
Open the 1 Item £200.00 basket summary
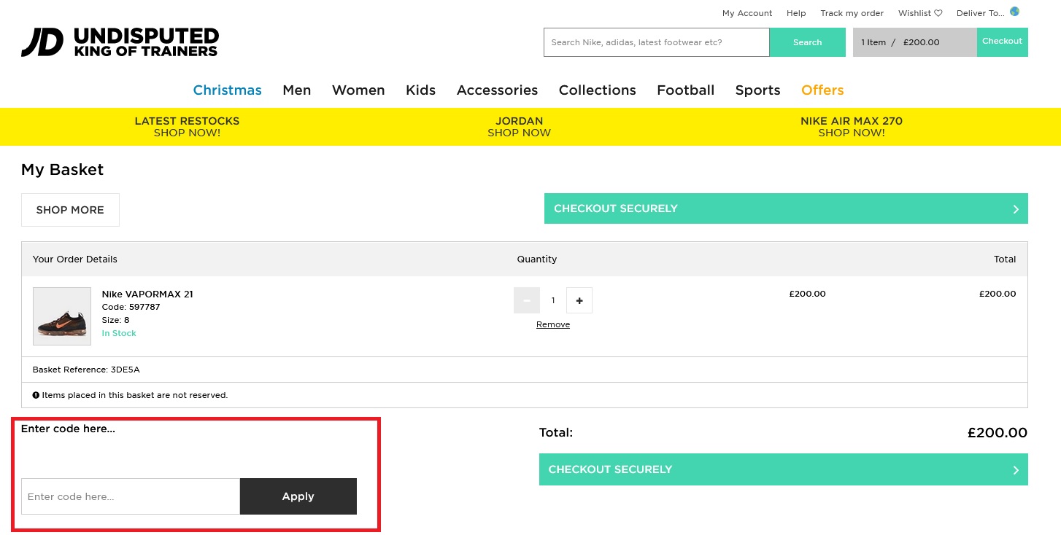click(914, 42)
